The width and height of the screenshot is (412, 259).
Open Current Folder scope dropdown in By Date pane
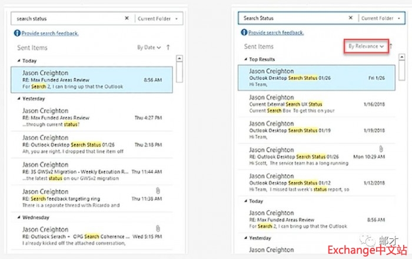pos(158,19)
